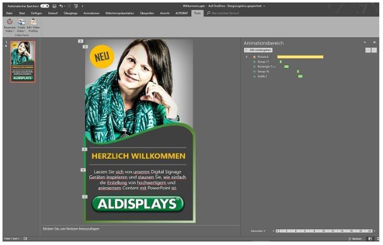Select the Tools ribbon tab
This screenshot has width=383, height=245.
pos(197,13)
